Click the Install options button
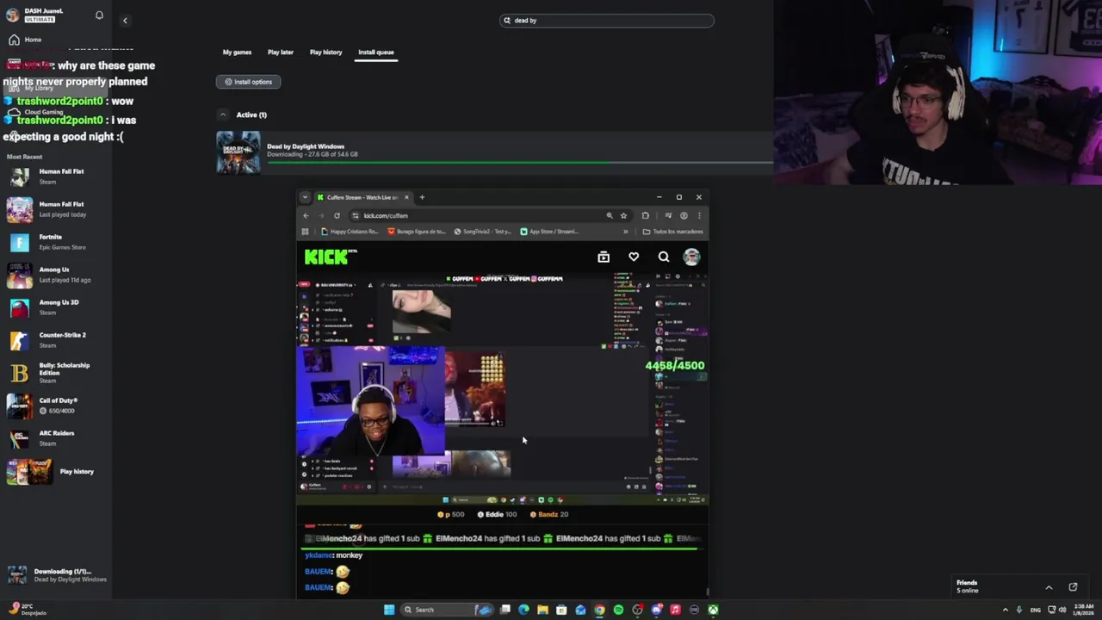The height and width of the screenshot is (620, 1102). pos(248,82)
